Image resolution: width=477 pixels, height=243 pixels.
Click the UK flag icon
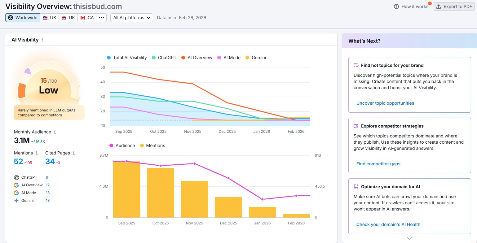pos(64,18)
